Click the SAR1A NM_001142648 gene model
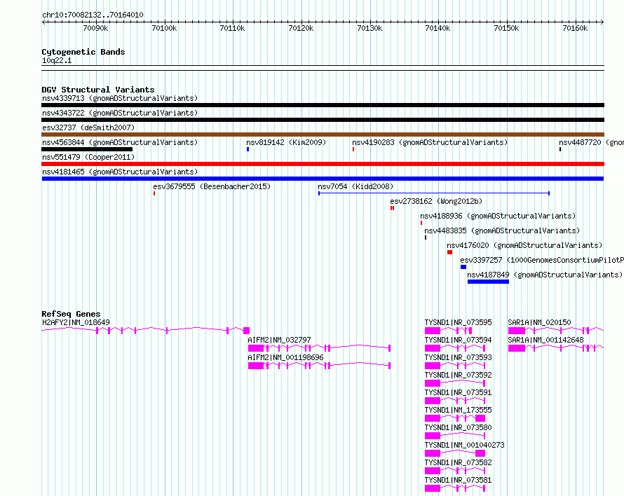624x496 pixels. [x=556, y=348]
